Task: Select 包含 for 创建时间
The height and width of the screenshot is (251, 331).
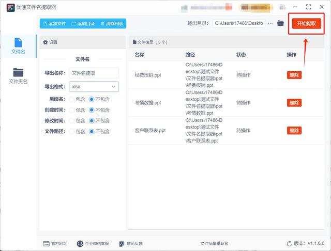Action: click(x=72, y=110)
